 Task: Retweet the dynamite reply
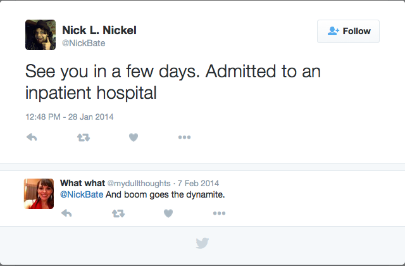[118, 213]
